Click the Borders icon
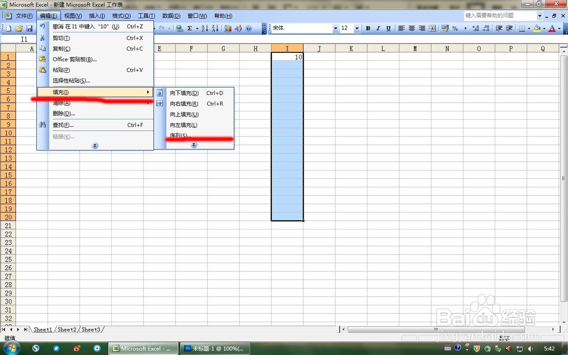This screenshot has height=355, width=568. [522, 28]
